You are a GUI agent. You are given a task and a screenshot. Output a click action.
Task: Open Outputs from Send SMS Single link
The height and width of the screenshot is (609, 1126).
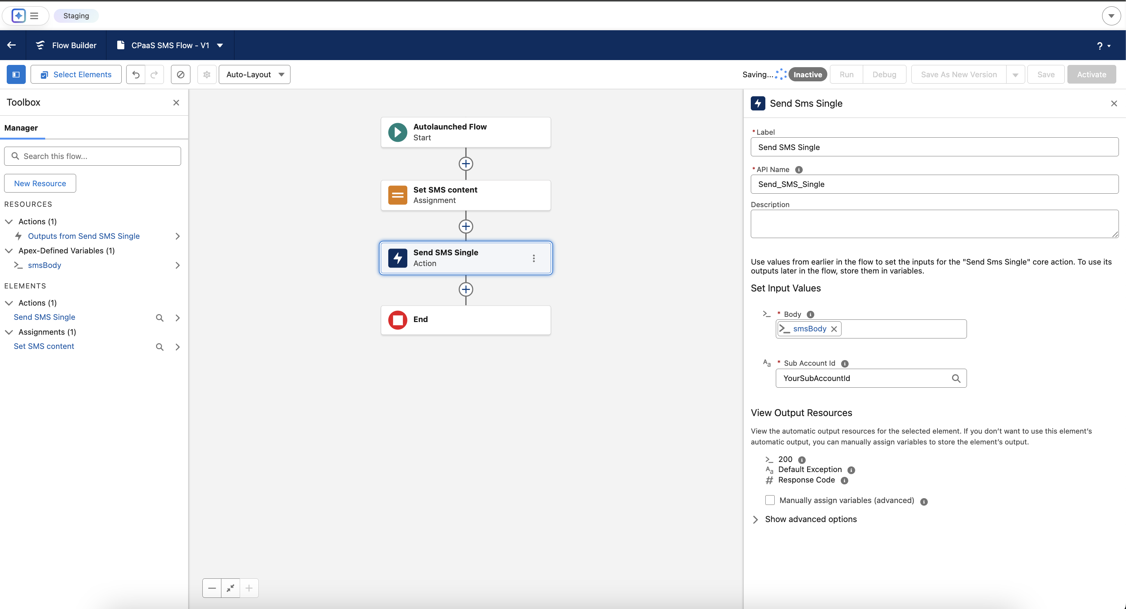(84, 236)
